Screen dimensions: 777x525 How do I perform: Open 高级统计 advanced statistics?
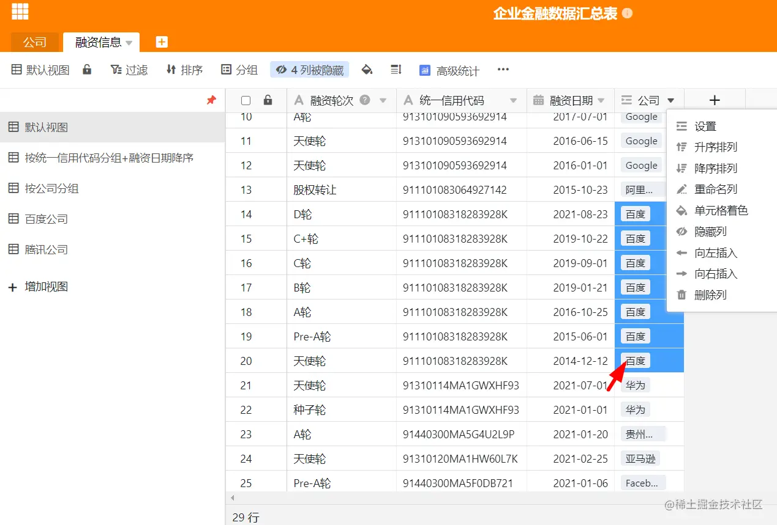point(449,70)
